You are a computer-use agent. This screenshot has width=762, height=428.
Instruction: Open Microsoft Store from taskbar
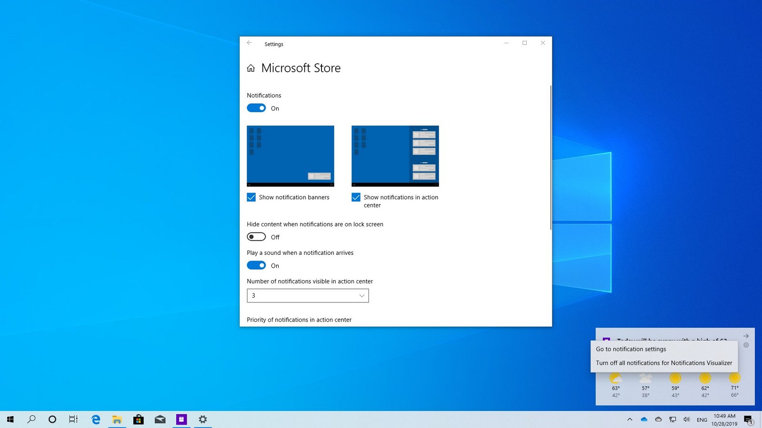pos(139,419)
